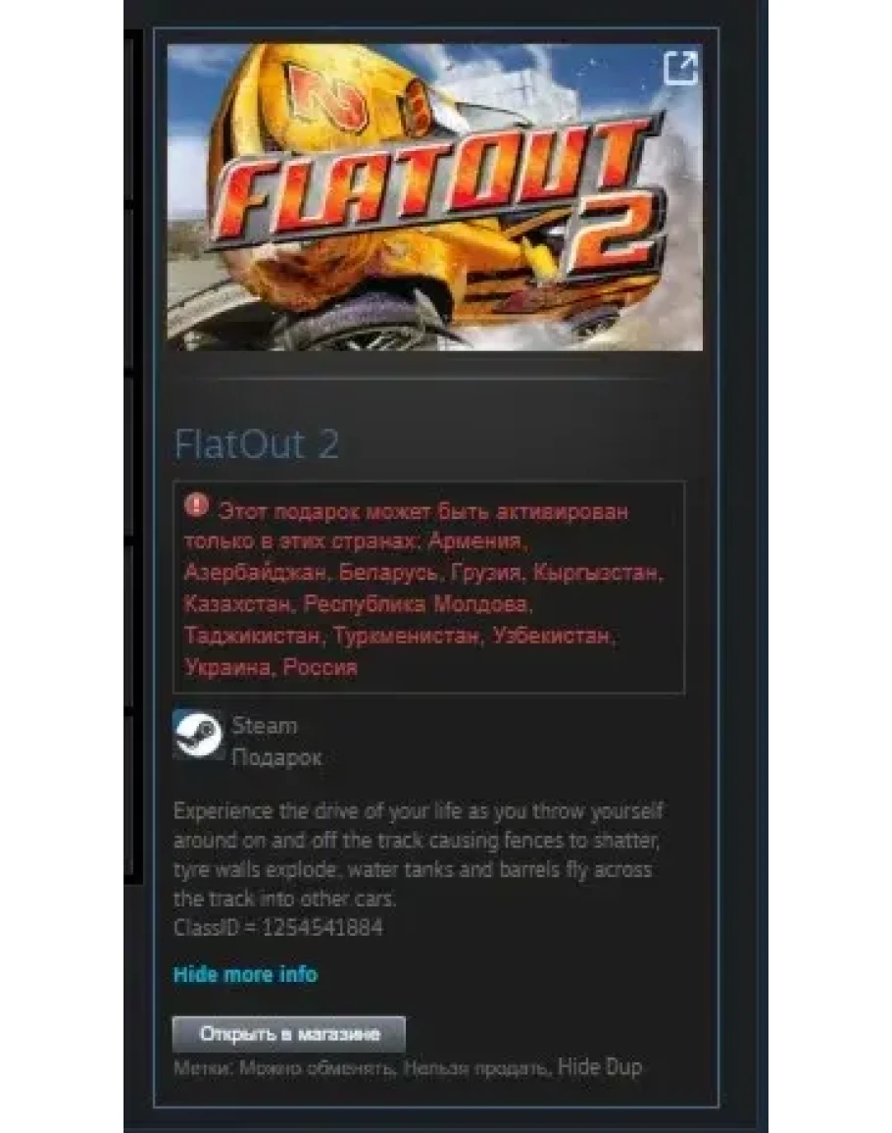The image size is (892, 1133).
Task: Click the Открыть в магазине button
Action: pos(289,1034)
